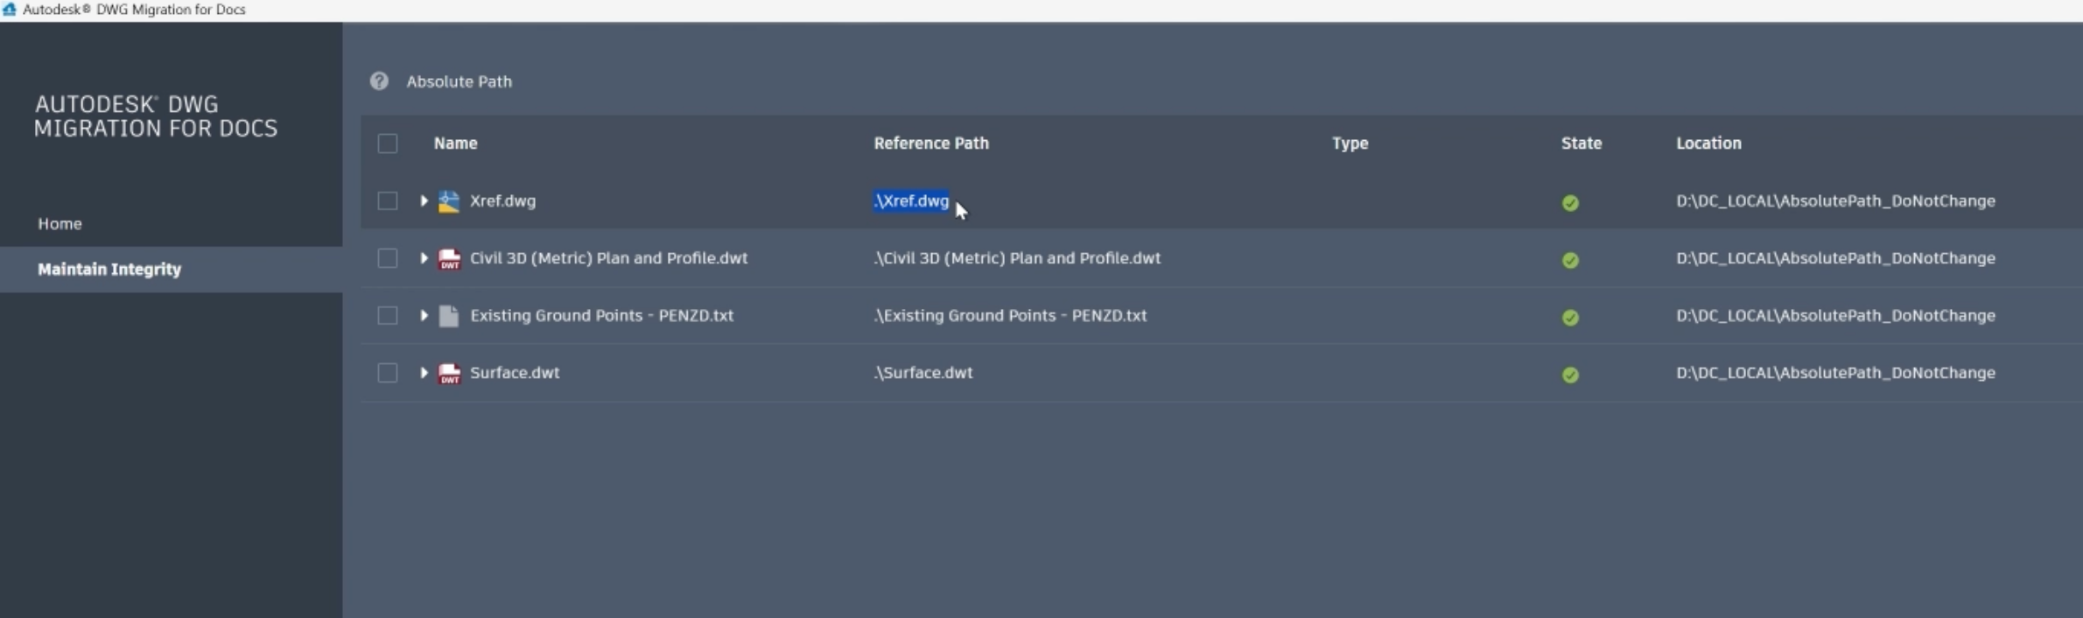Expand the Xref.dwg tree row
The height and width of the screenshot is (618, 2083).
click(424, 201)
